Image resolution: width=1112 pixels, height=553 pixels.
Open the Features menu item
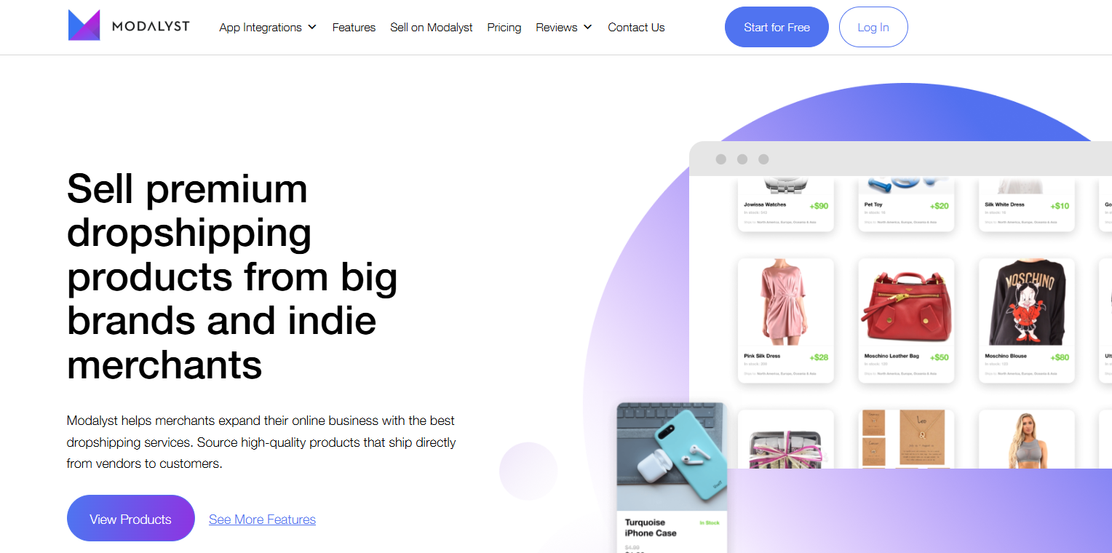354,28
